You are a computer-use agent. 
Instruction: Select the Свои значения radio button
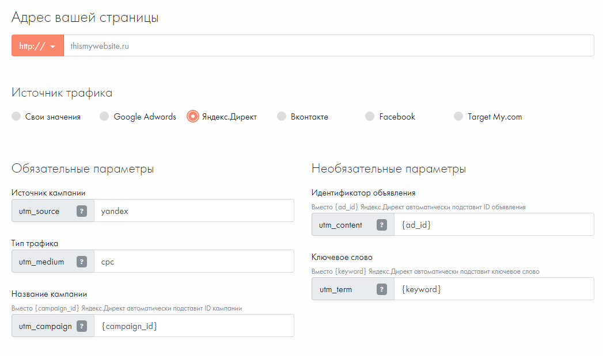point(16,116)
